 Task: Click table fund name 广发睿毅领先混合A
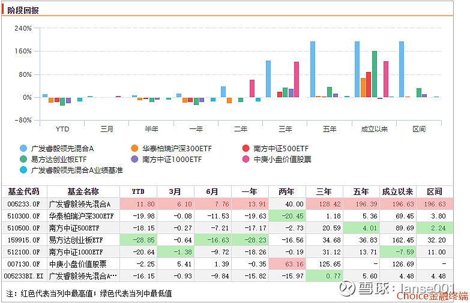80,204
